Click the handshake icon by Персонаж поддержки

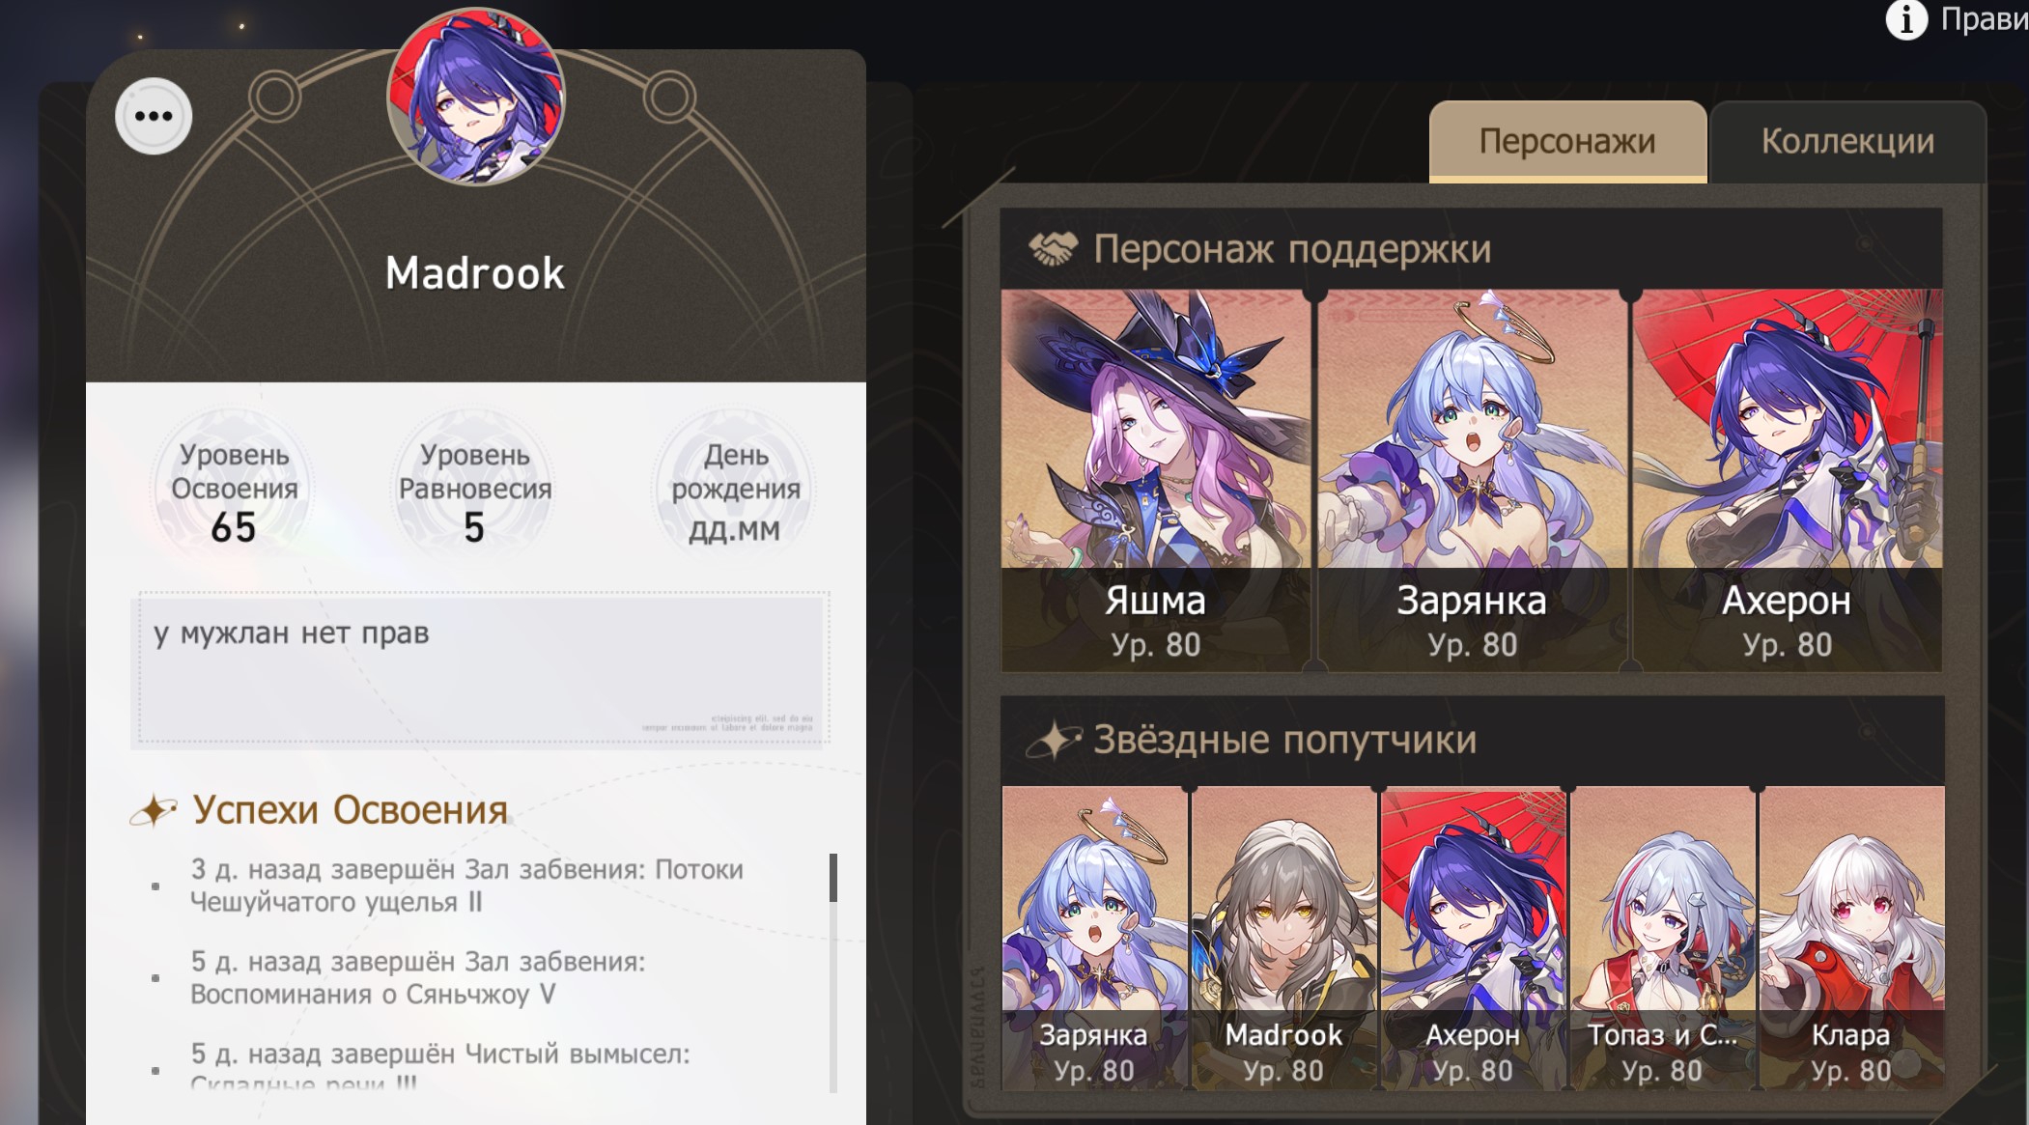[x=1052, y=249]
